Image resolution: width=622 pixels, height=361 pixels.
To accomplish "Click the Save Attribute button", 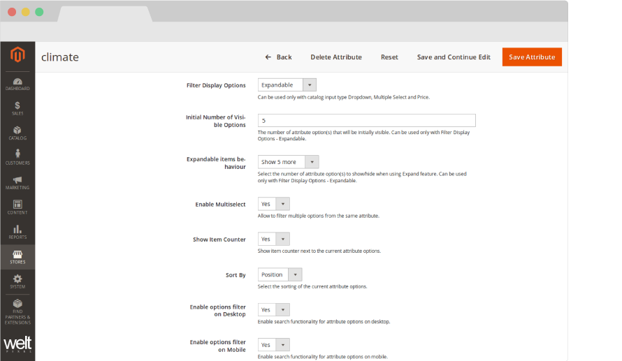I will tap(532, 57).
